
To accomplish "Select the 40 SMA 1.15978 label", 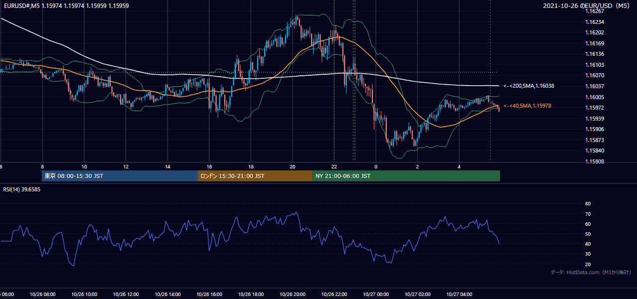I will tap(527, 106).
